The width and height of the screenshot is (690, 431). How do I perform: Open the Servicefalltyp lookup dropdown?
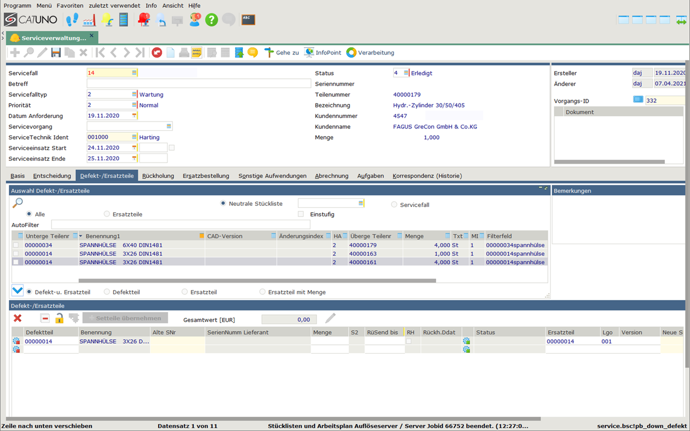point(134,94)
